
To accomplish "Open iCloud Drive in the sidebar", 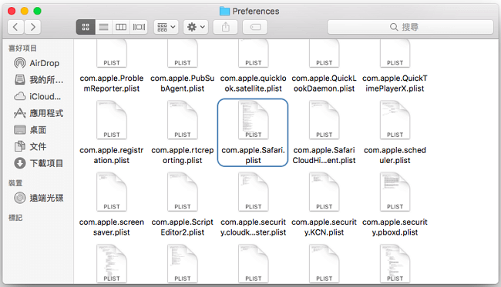I will [37, 96].
